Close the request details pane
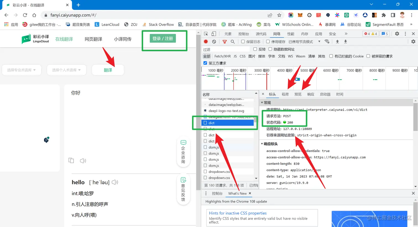The image size is (418, 227). (263, 94)
